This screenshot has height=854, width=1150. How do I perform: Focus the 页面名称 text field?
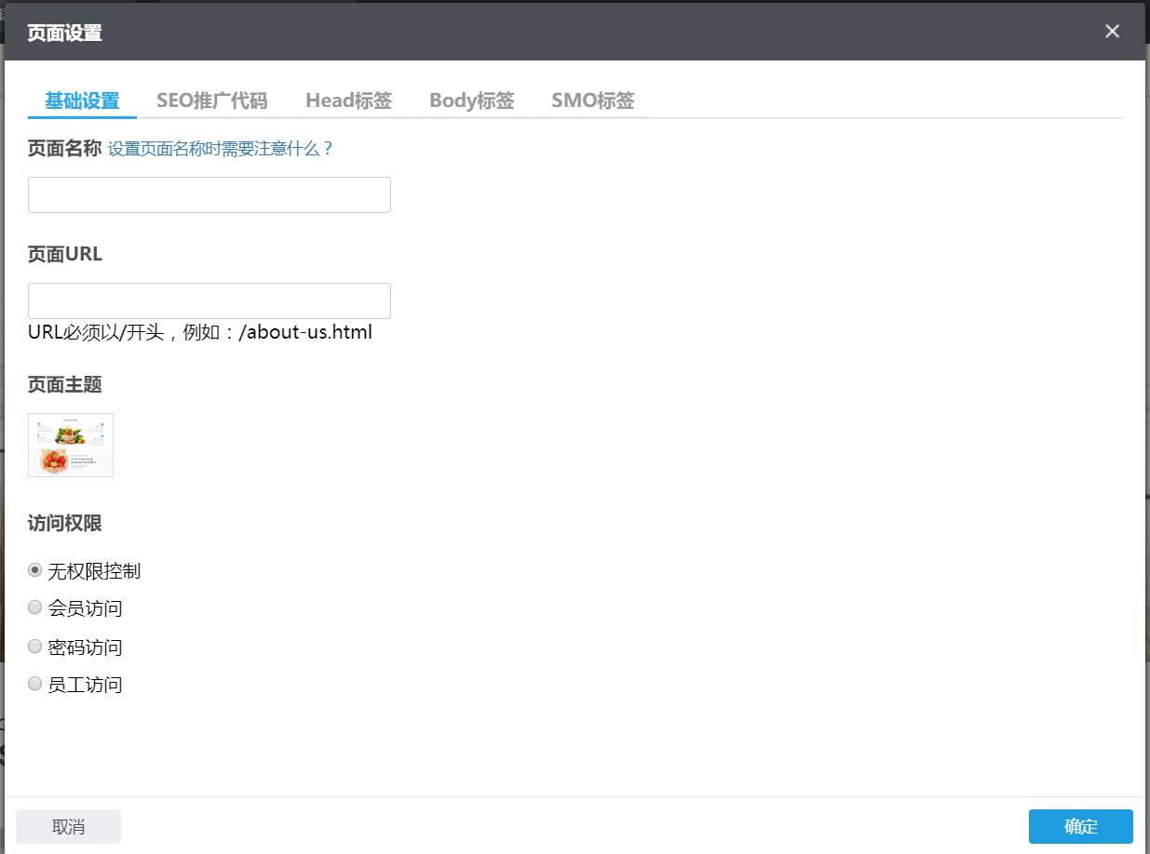click(x=210, y=195)
